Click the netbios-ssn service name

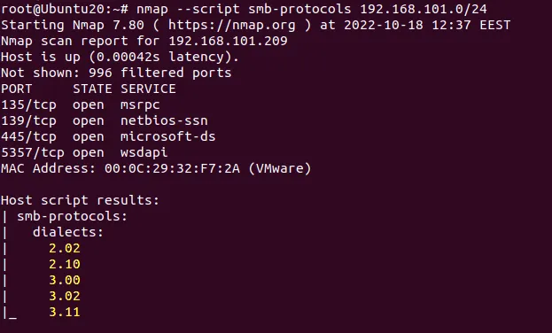[164, 120]
